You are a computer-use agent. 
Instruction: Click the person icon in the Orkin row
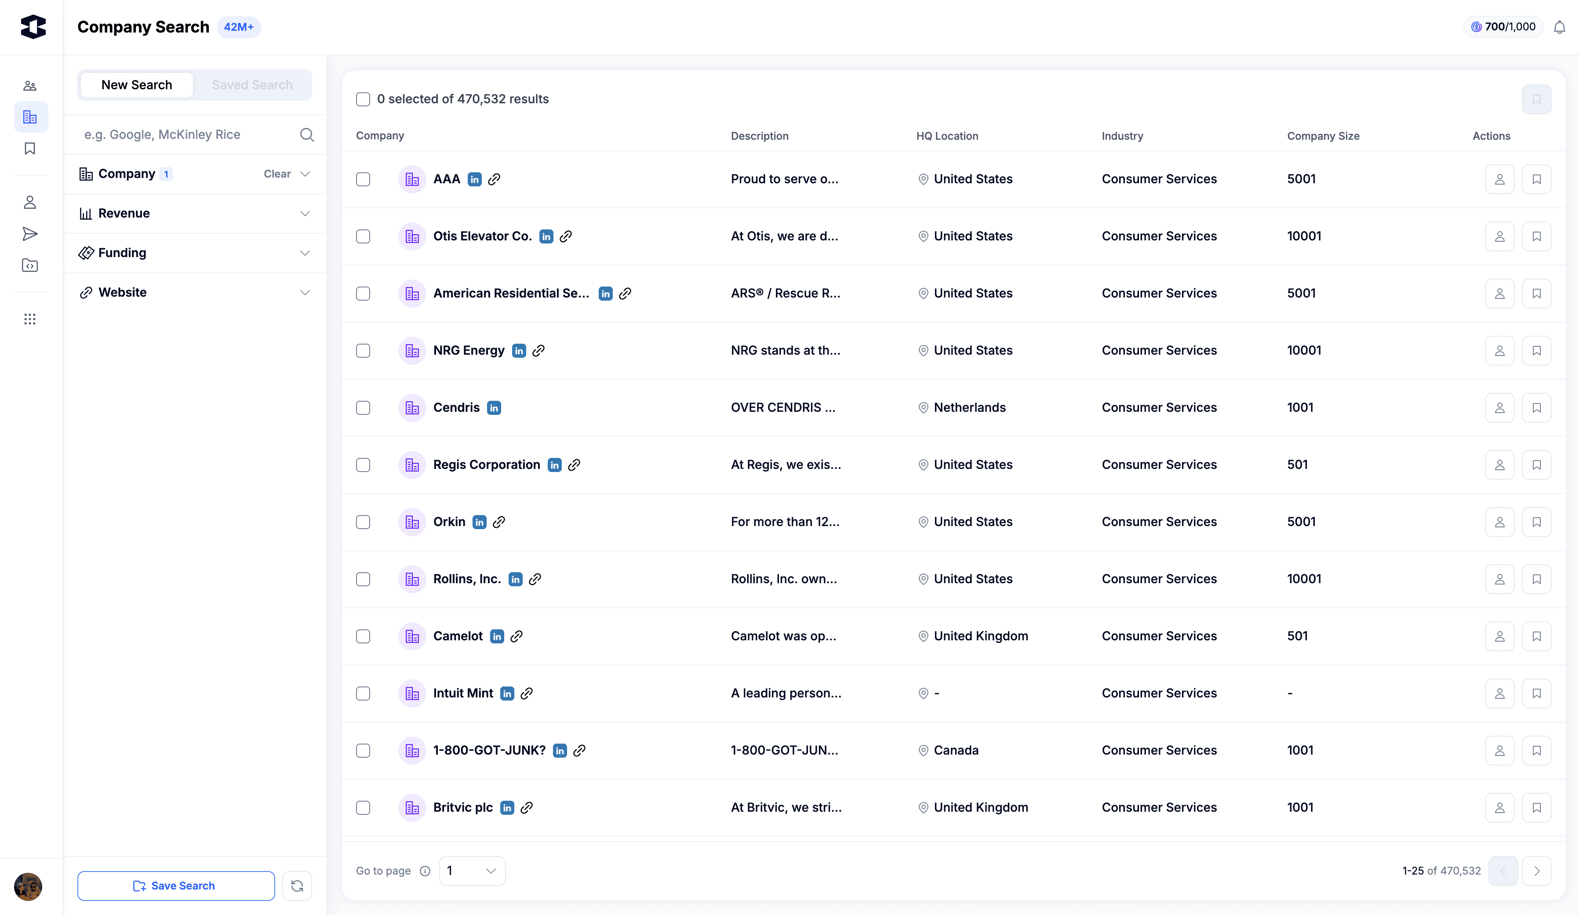[x=1499, y=522]
